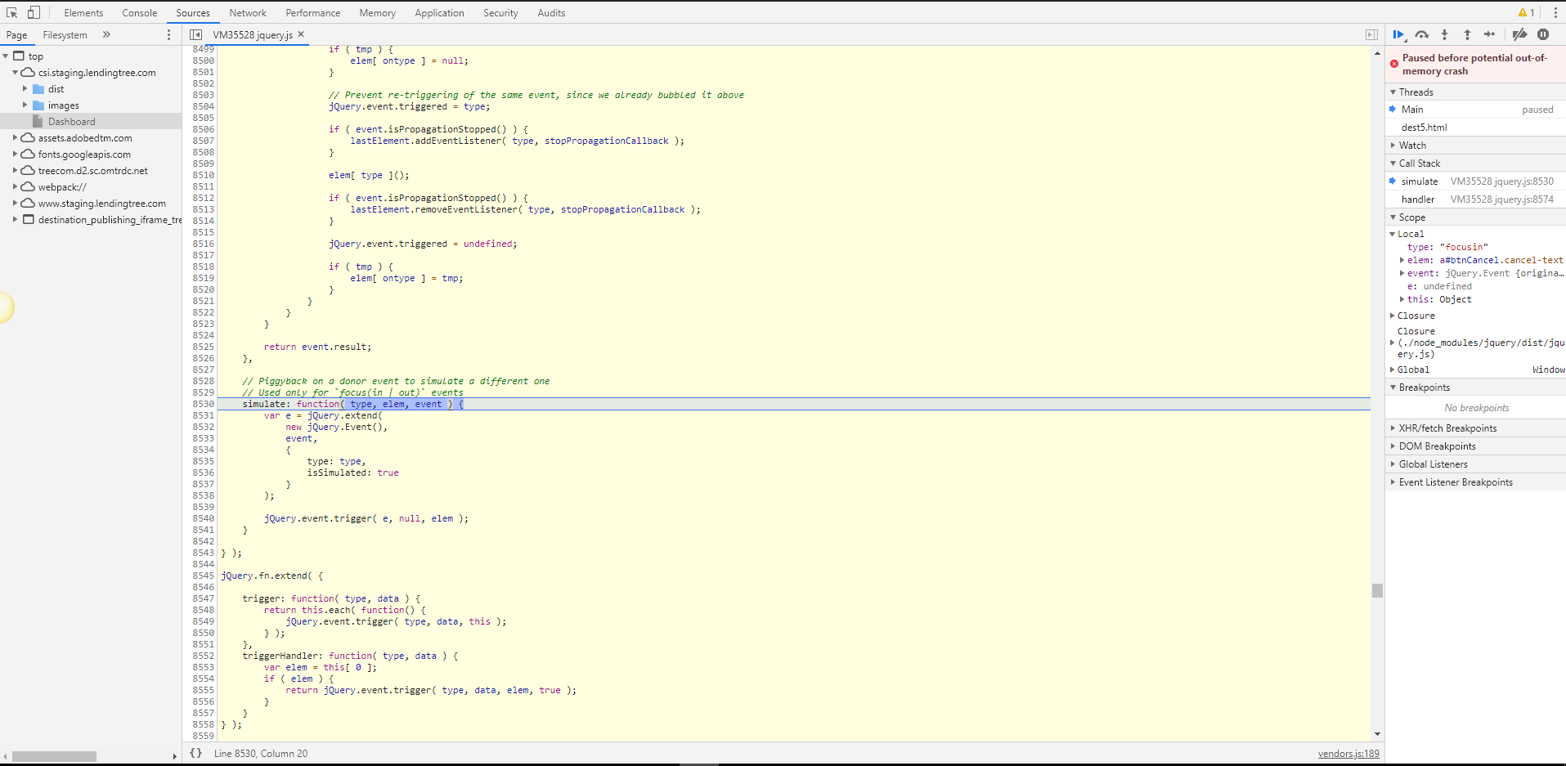Pretty print the source with braces icon
The image size is (1566, 766).
(x=196, y=753)
